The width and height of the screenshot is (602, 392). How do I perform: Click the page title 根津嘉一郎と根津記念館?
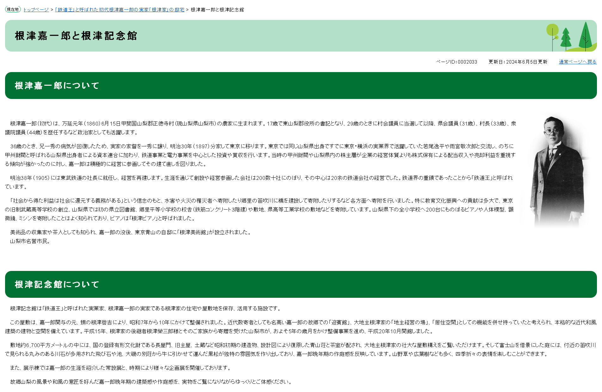[76, 36]
